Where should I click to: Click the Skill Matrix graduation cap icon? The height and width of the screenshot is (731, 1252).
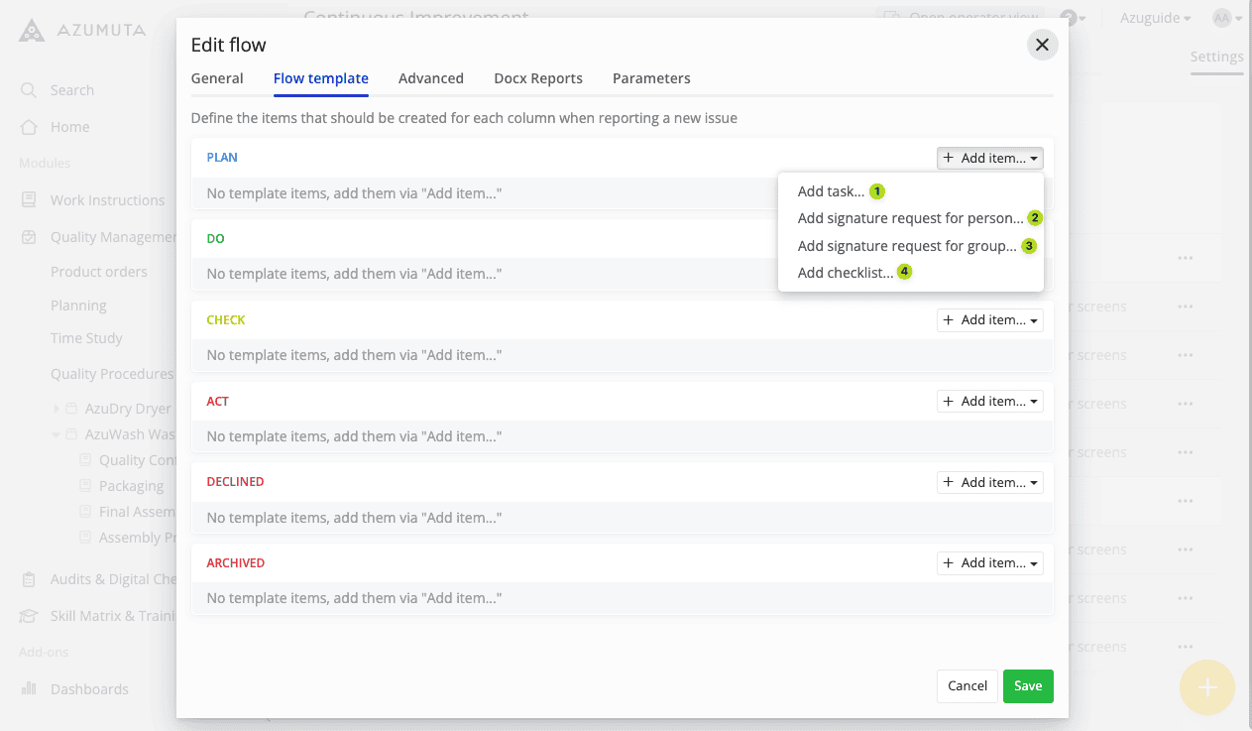29,616
